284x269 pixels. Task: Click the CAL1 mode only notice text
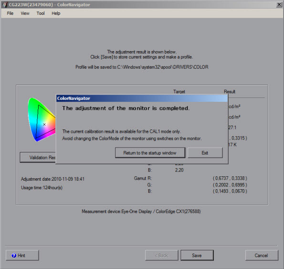(x=122, y=131)
